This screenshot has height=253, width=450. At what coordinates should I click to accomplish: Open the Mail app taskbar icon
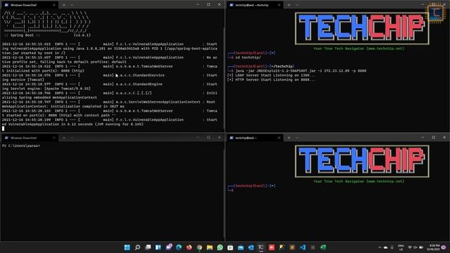[240, 247]
